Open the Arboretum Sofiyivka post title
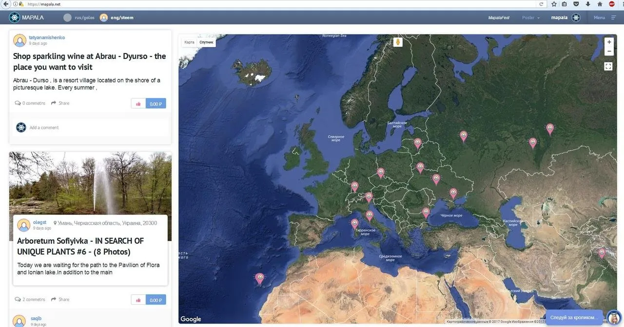This screenshot has width=624, height=327. 80,246
